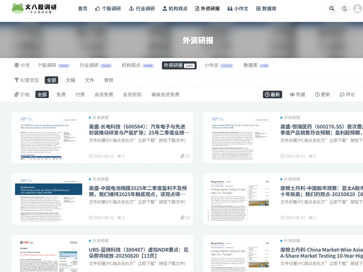The height and width of the screenshot is (272, 363).
Task: Select 外资研报 1065 category
Action: [179, 65]
